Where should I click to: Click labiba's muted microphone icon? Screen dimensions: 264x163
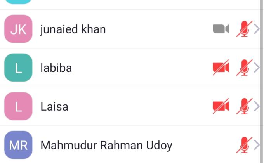pos(244,68)
